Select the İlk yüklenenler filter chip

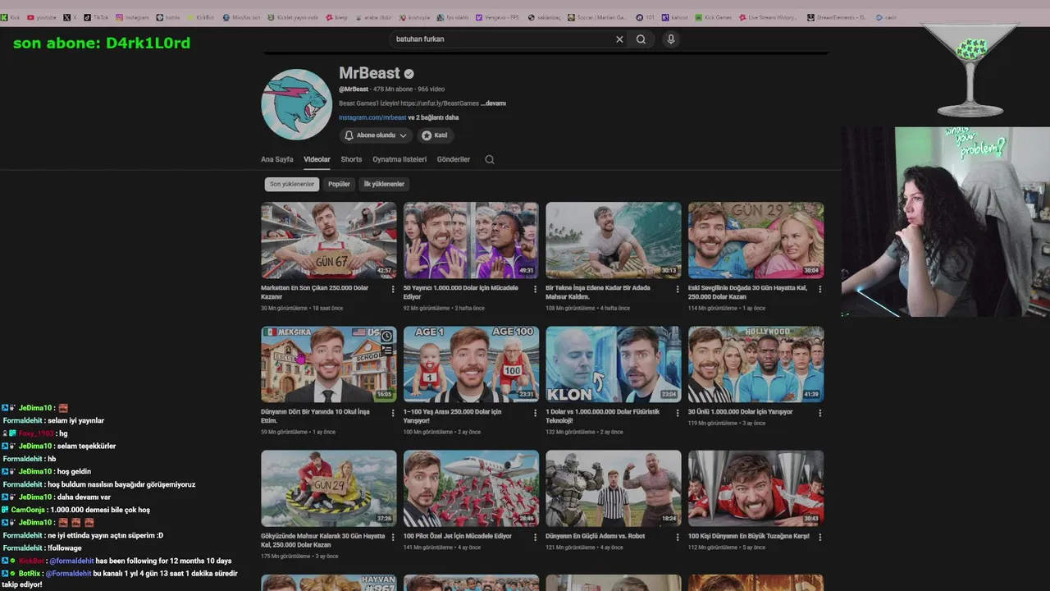(384, 184)
